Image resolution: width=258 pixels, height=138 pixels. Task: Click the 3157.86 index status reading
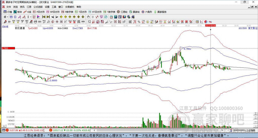point(14,130)
